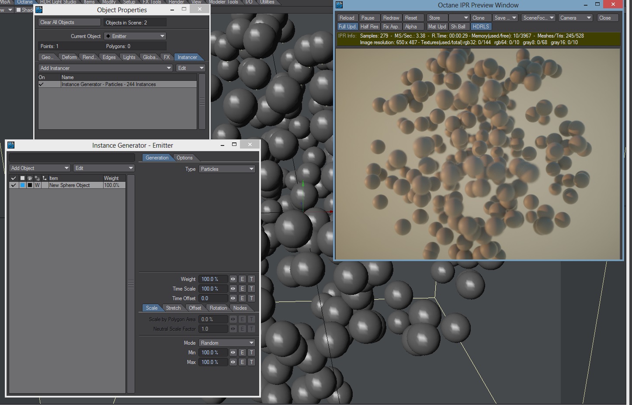Screen dimensions: 632x405
Task: Click the E button beside Time Offset
Action: point(243,298)
